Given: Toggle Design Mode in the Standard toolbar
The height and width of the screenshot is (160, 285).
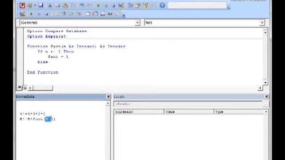Looking at the screenshot, I should (121, 5).
